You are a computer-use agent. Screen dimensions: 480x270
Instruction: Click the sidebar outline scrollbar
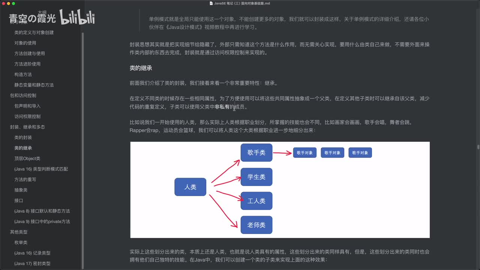click(82, 150)
